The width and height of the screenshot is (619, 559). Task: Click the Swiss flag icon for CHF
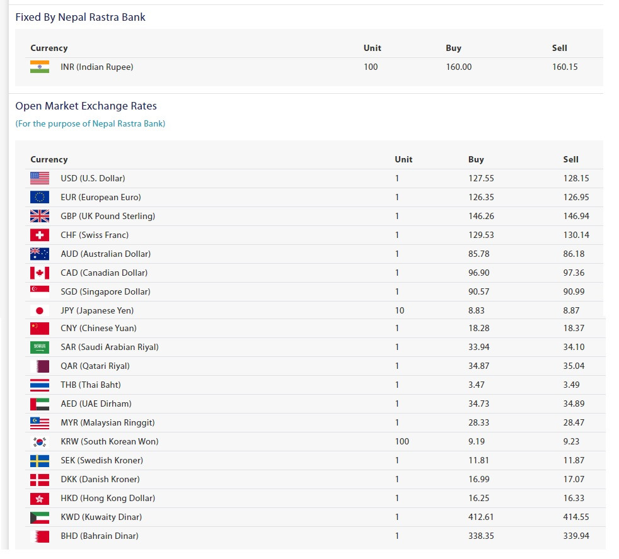pos(39,235)
